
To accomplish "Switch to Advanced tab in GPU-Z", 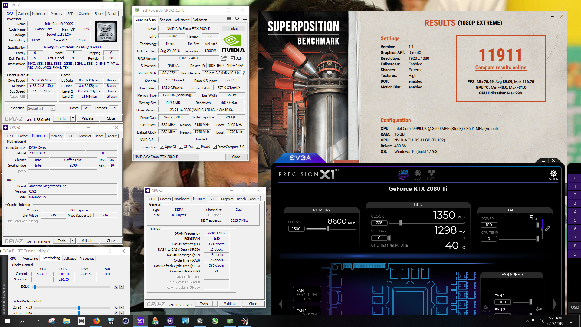I will coord(182,20).
